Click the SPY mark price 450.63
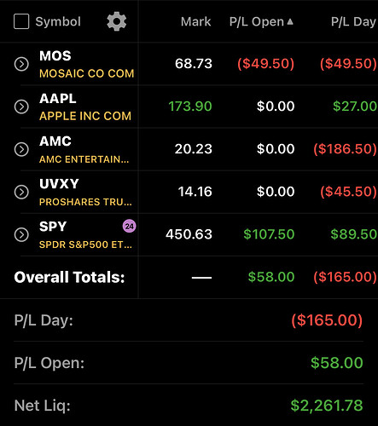This screenshot has width=378, height=426. pos(189,234)
